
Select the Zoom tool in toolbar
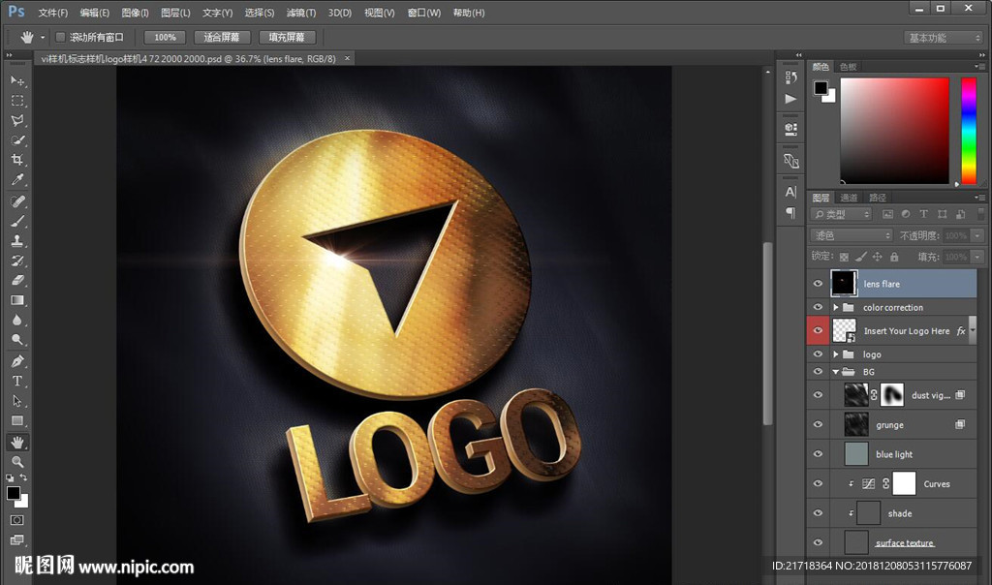(17, 462)
